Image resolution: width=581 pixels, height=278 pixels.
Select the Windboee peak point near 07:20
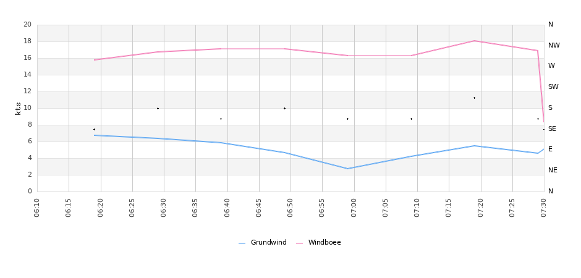click(x=474, y=41)
